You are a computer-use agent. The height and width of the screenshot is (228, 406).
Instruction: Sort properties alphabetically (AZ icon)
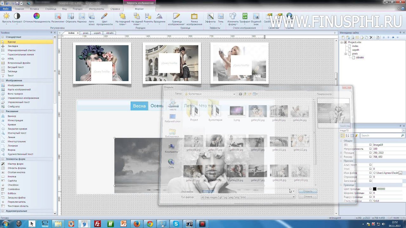347,136
